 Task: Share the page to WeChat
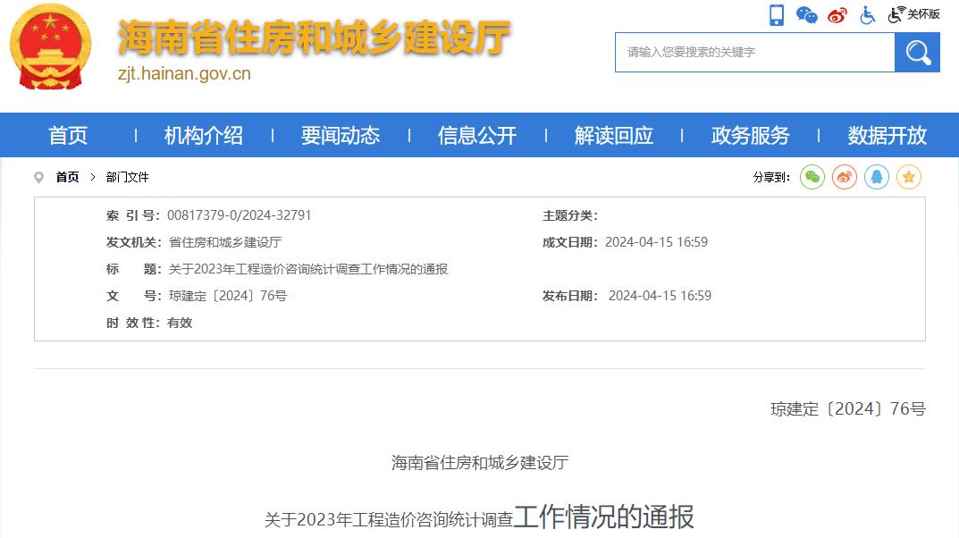point(812,177)
